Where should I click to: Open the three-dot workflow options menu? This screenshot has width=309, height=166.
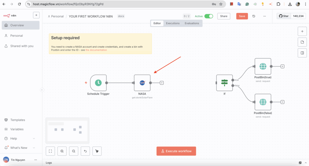pos(265,16)
